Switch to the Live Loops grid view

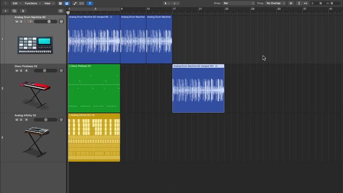click(60, 3)
